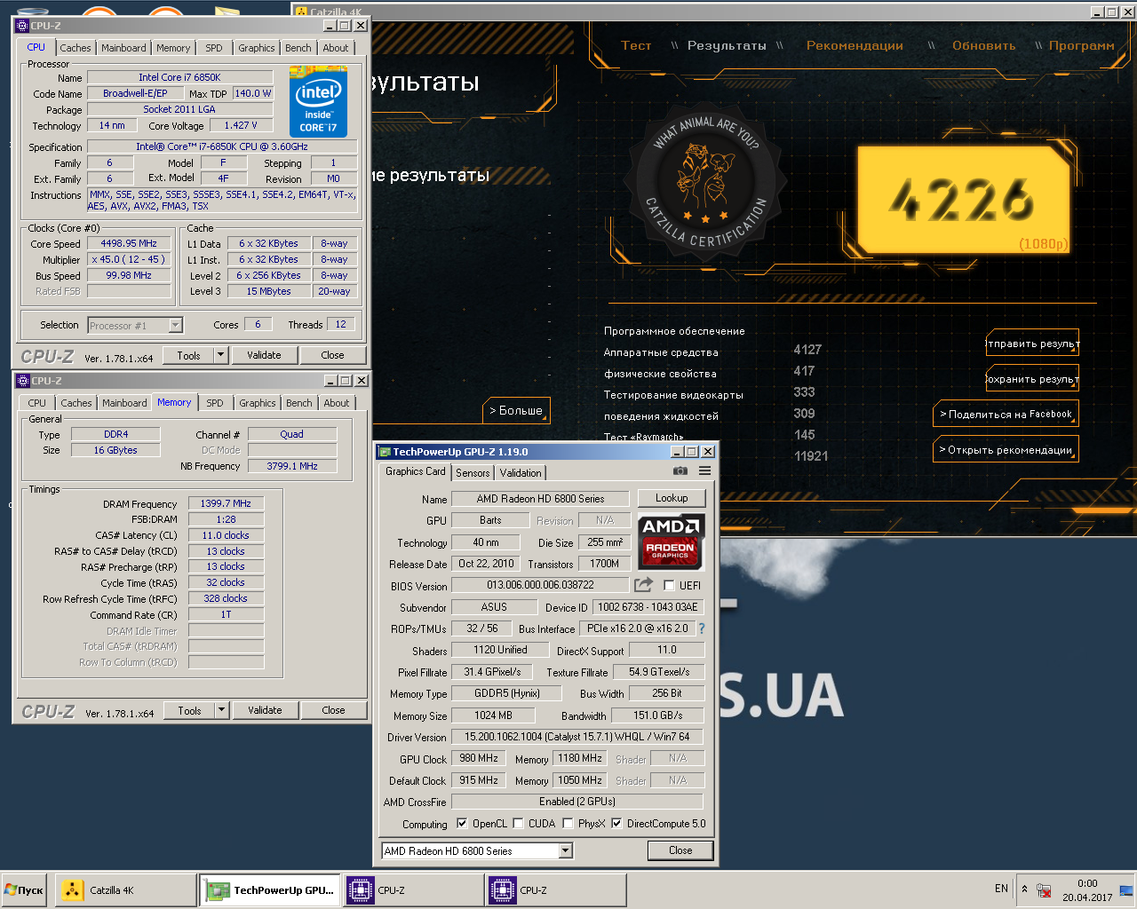Click the second CPU-Z taskbar icon
Image resolution: width=1137 pixels, height=909 pixels.
pos(555,890)
